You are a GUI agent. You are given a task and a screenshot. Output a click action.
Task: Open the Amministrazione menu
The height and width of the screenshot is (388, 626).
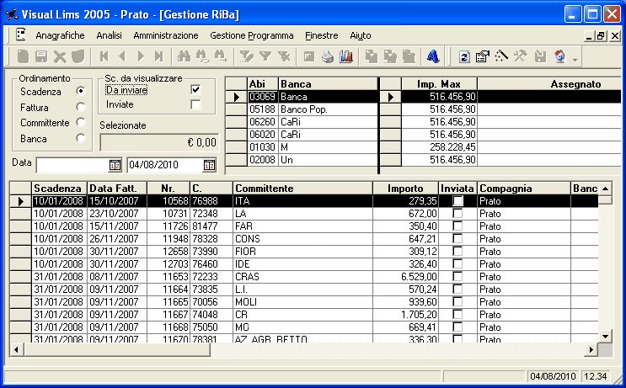pyautogui.click(x=166, y=35)
